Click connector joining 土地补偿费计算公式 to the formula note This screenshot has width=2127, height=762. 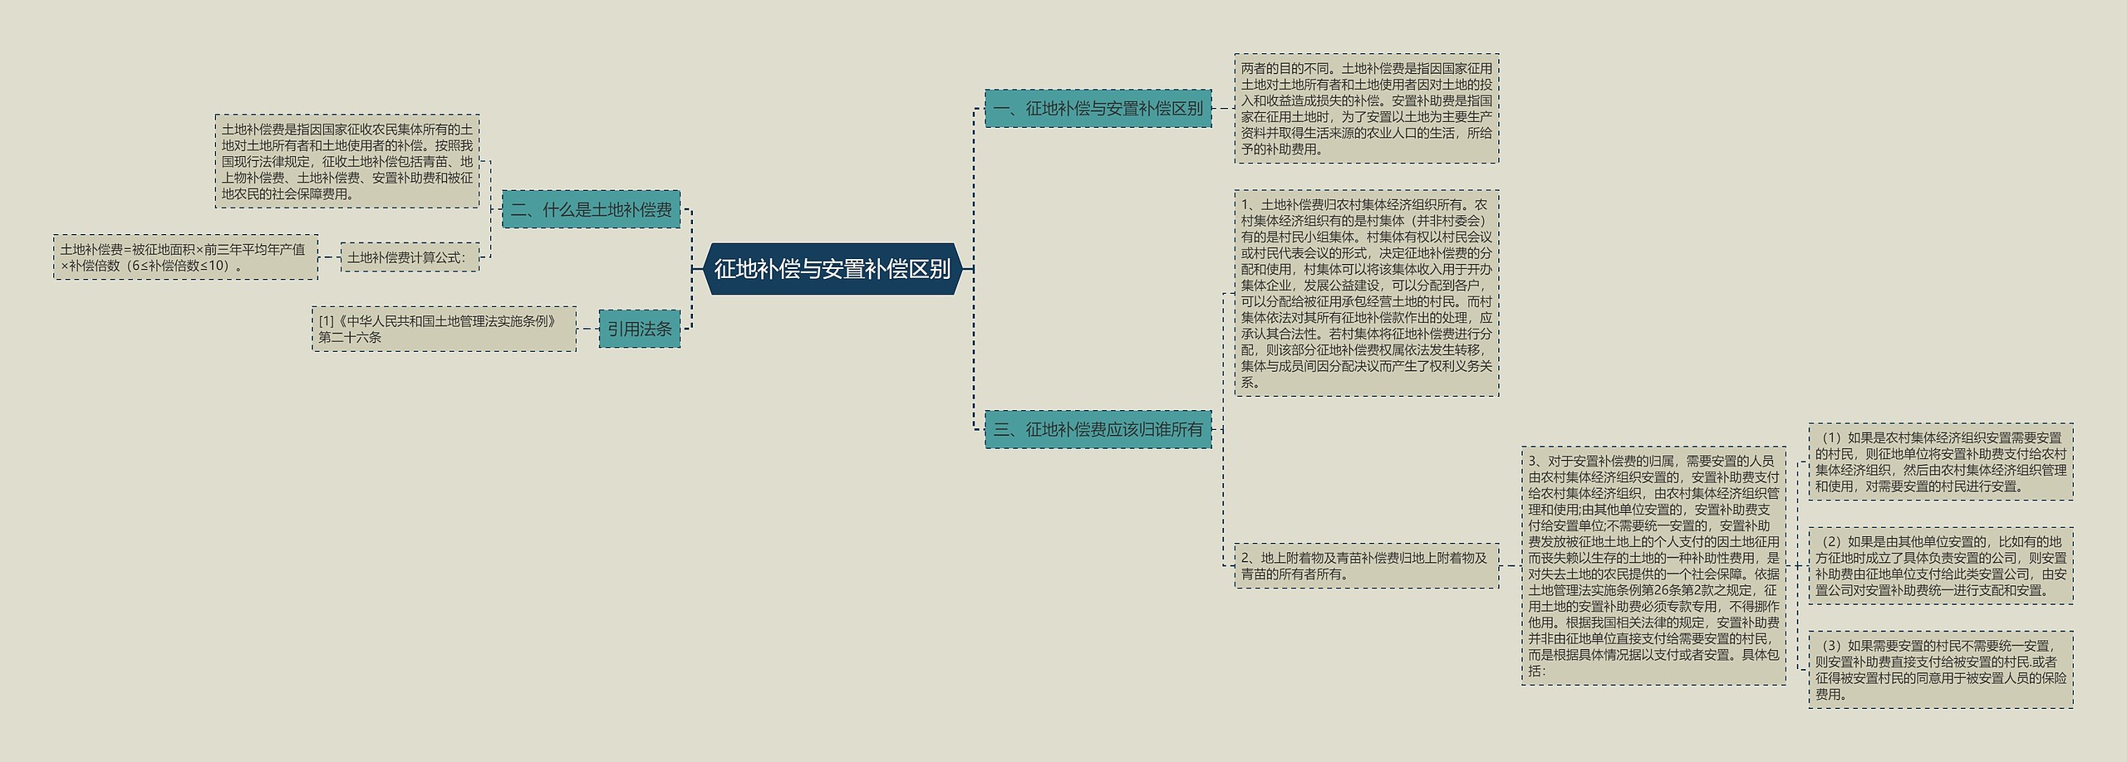329,257
